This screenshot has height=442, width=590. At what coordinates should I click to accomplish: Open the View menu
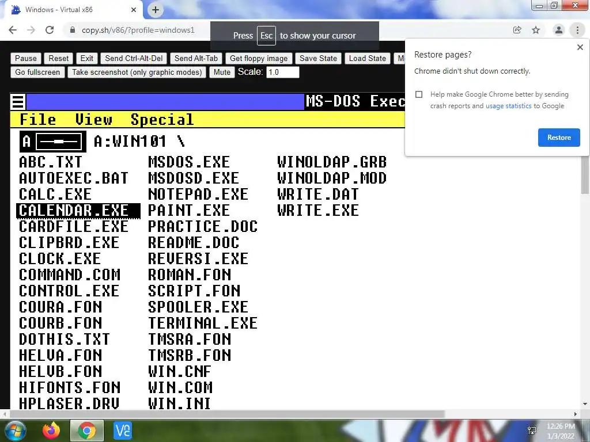click(94, 120)
